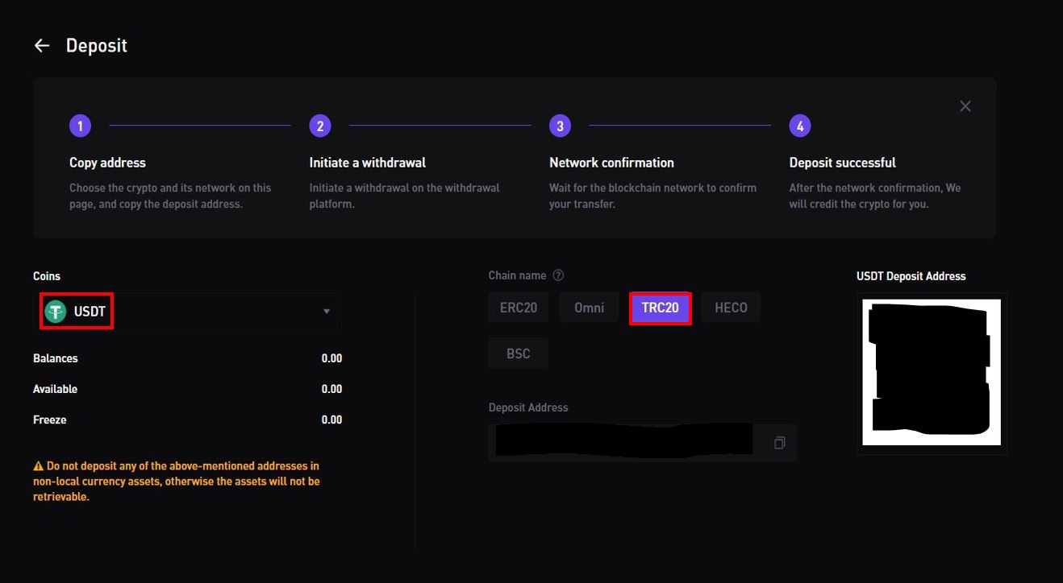Click the 'Deposit successful' step heading

pos(843,163)
